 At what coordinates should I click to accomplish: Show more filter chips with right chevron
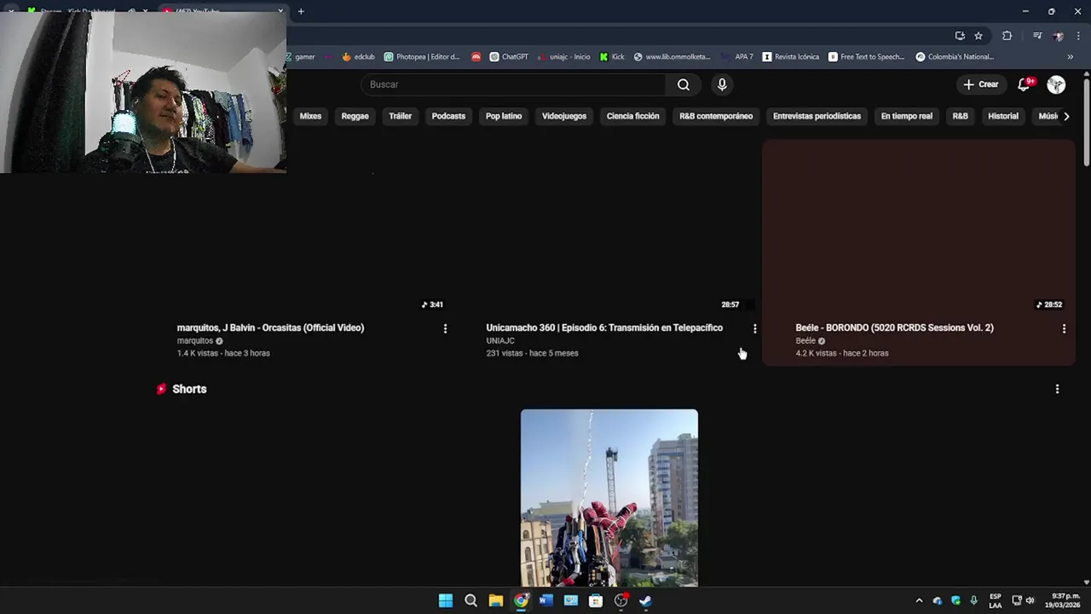[x=1066, y=116]
